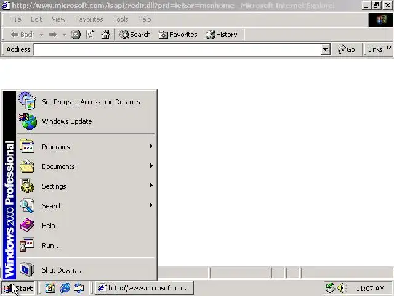Click the Windows Update globe icon

(x=28, y=121)
